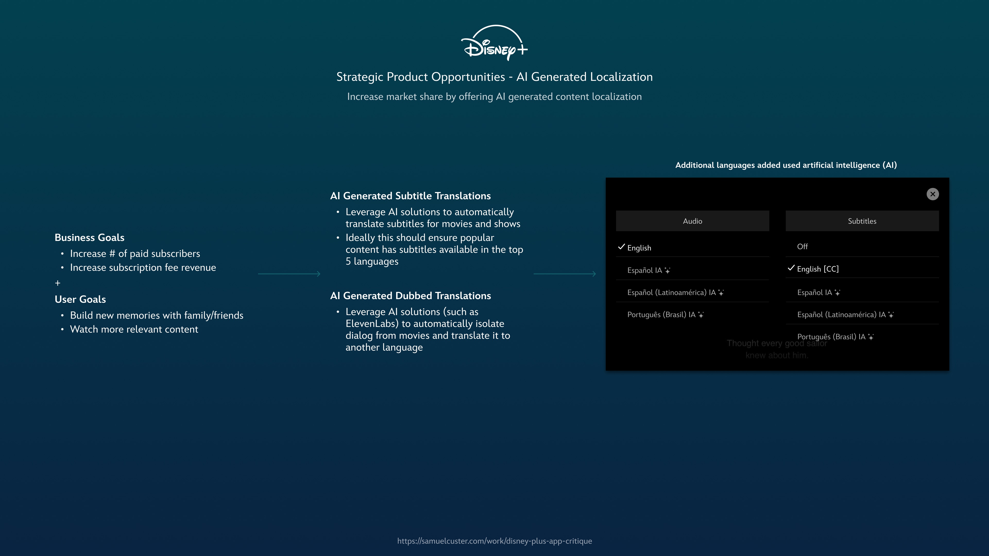This screenshot has width=989, height=556.
Task: Click sparkle icon beside Português (Brasil) IA audio
Action: coord(701,315)
